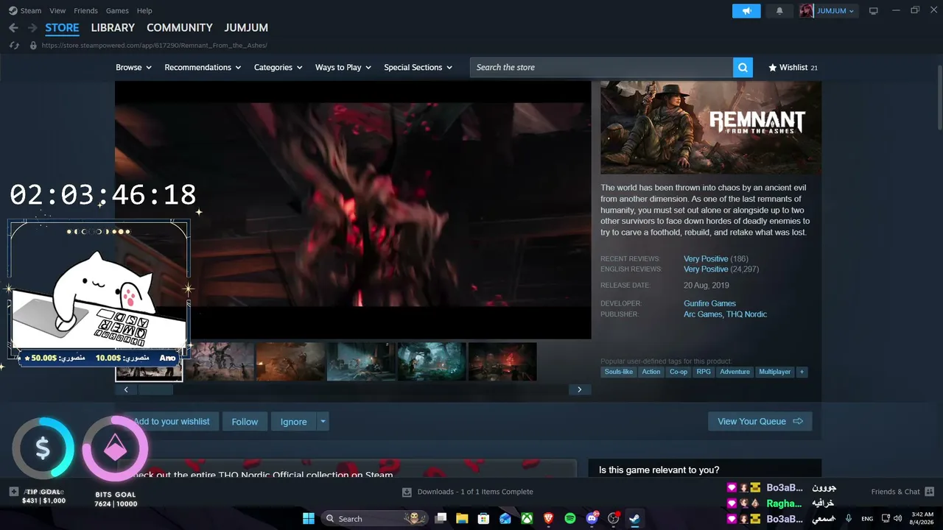The height and width of the screenshot is (530, 943).
Task: Reload the store page with the refresh icon
Action: pyautogui.click(x=14, y=46)
